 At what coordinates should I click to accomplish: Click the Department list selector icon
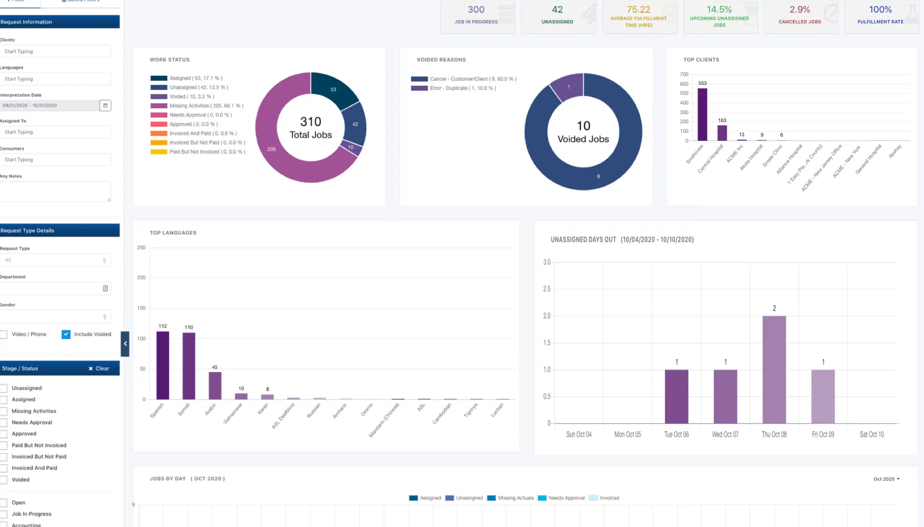pyautogui.click(x=105, y=288)
